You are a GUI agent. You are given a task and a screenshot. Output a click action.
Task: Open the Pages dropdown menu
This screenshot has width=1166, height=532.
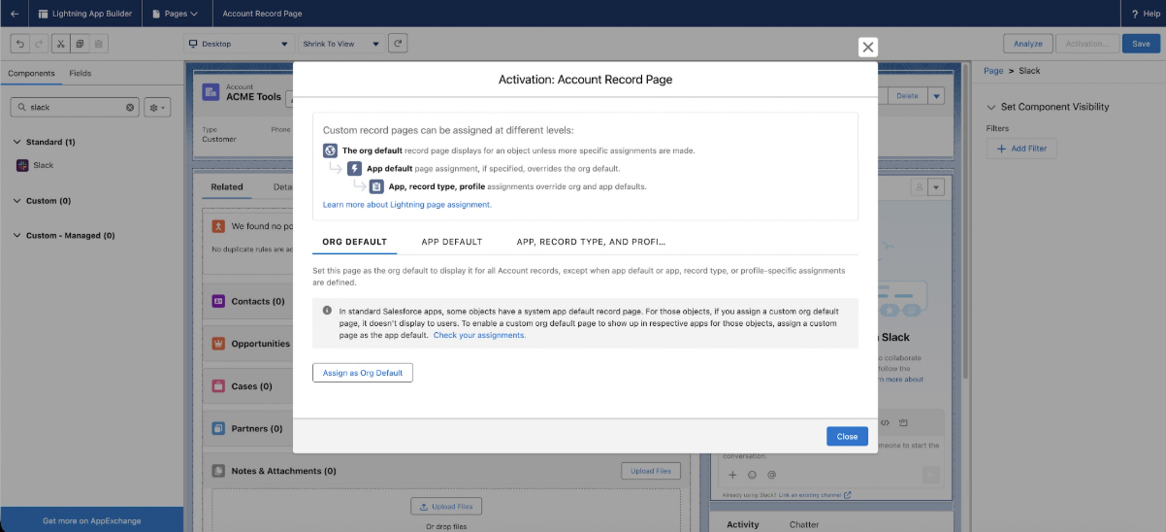(175, 14)
